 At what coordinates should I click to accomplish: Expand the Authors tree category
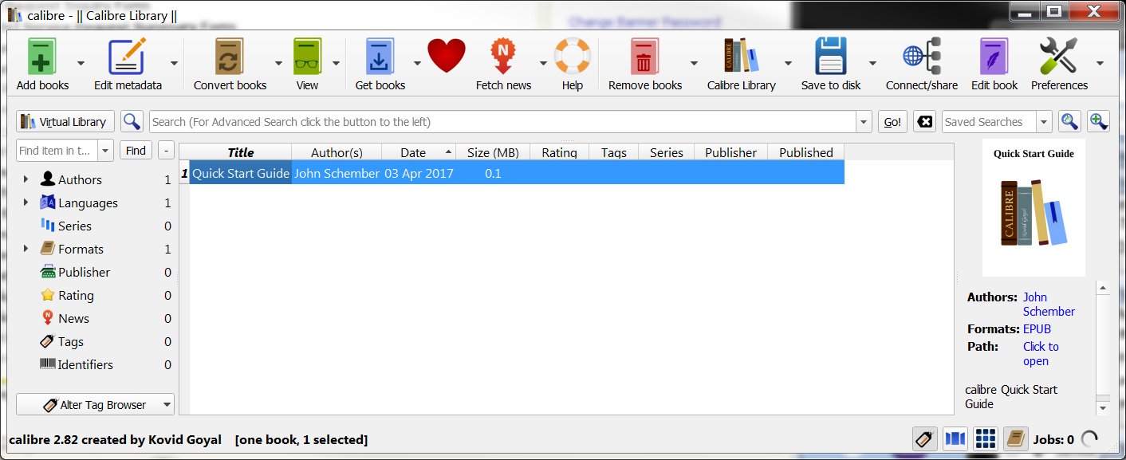26,179
